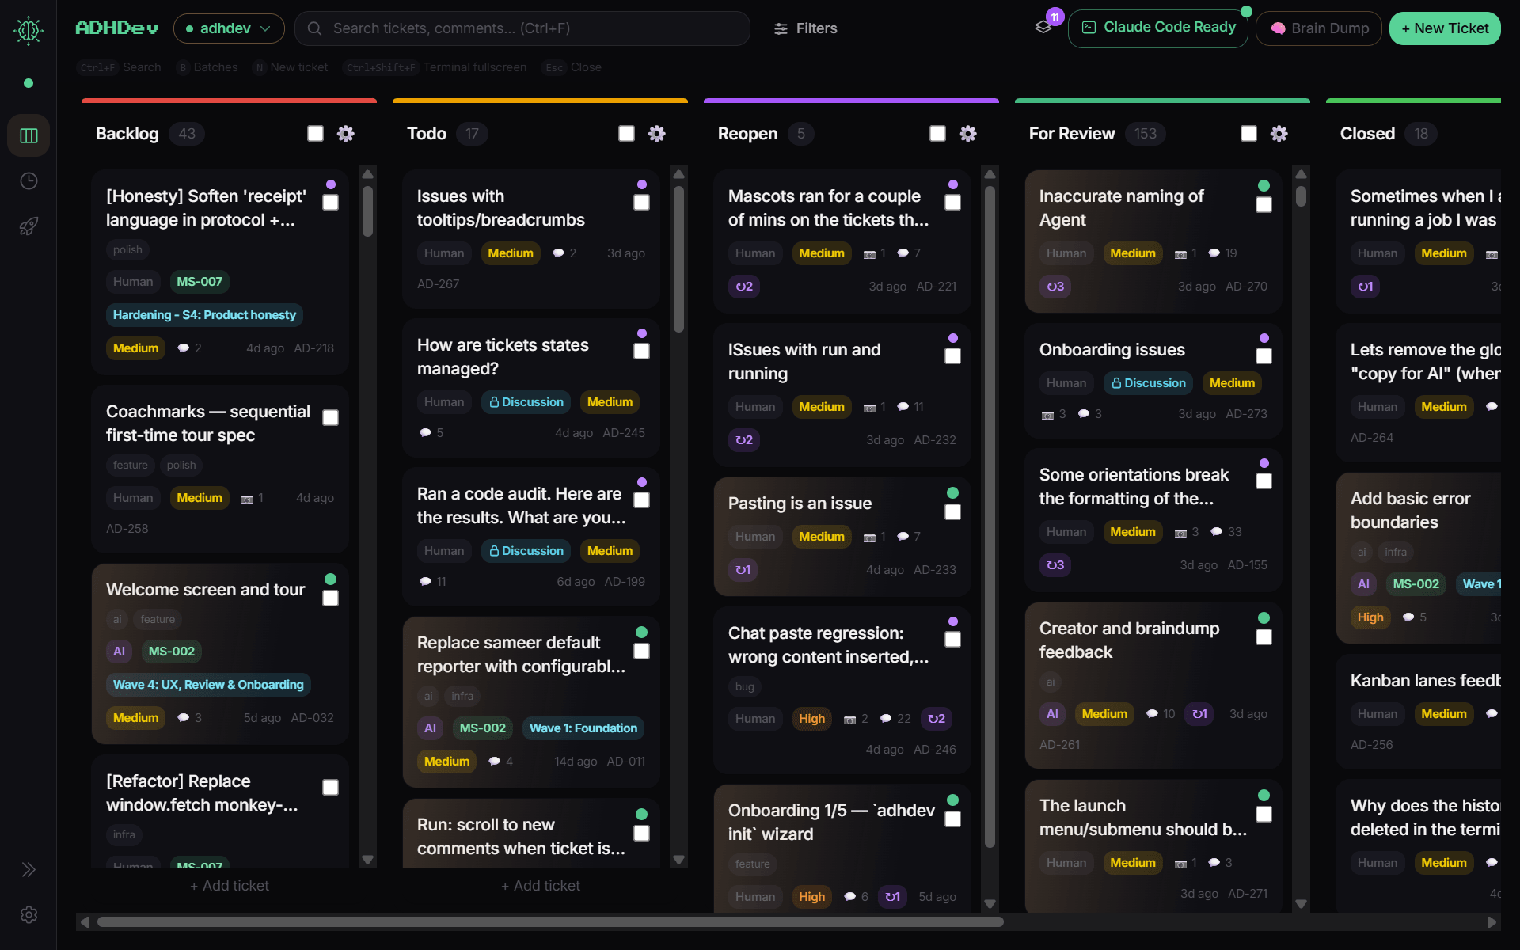Image resolution: width=1520 pixels, height=950 pixels.
Task: Click attachment icon on Onboarding issues card
Action: pyautogui.click(x=1047, y=415)
